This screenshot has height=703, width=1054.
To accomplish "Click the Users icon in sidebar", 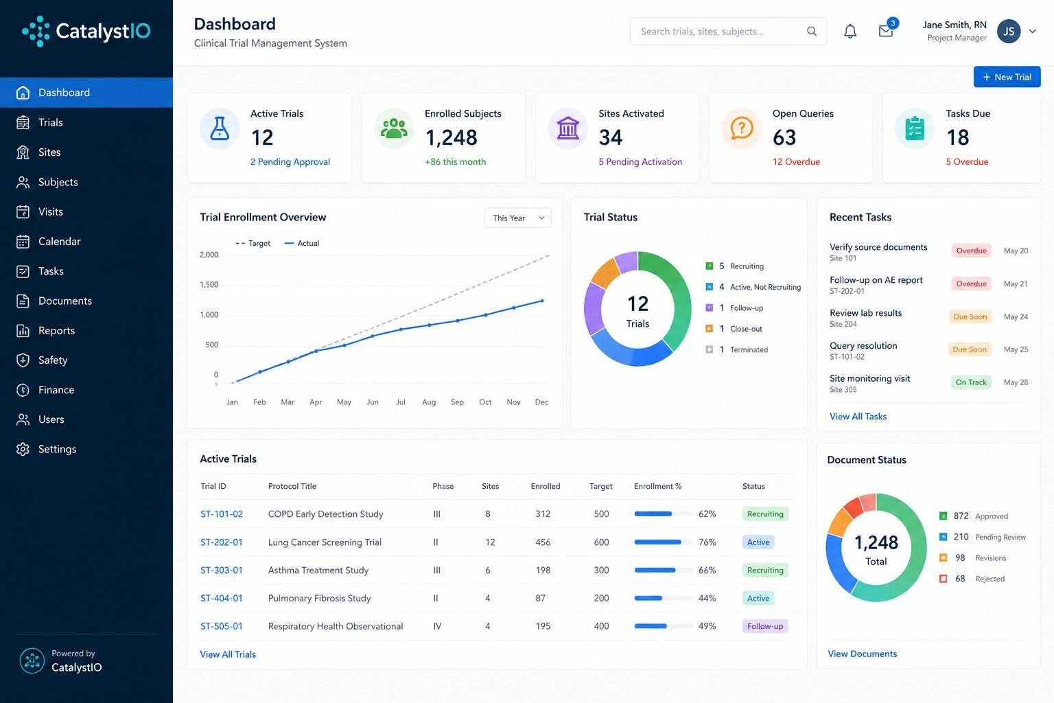I will [23, 419].
